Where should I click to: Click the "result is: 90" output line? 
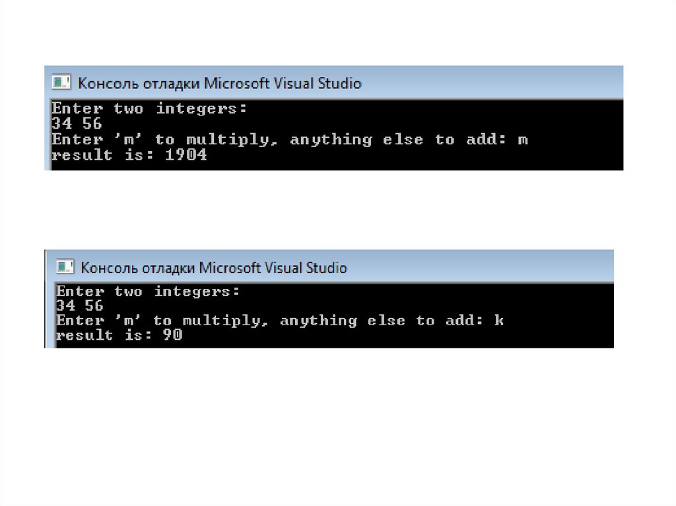point(119,336)
